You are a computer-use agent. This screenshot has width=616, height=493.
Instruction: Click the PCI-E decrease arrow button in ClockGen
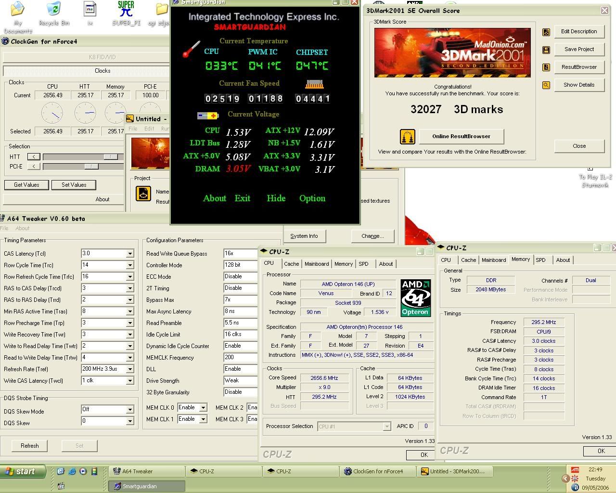pos(34,166)
